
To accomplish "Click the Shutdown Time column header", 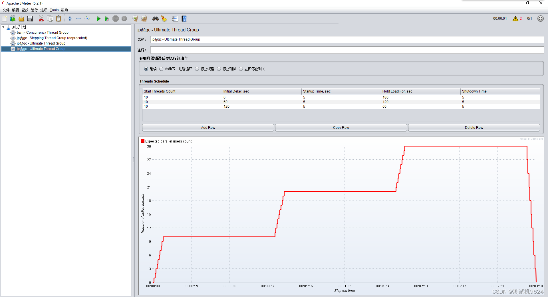I will pos(500,91).
